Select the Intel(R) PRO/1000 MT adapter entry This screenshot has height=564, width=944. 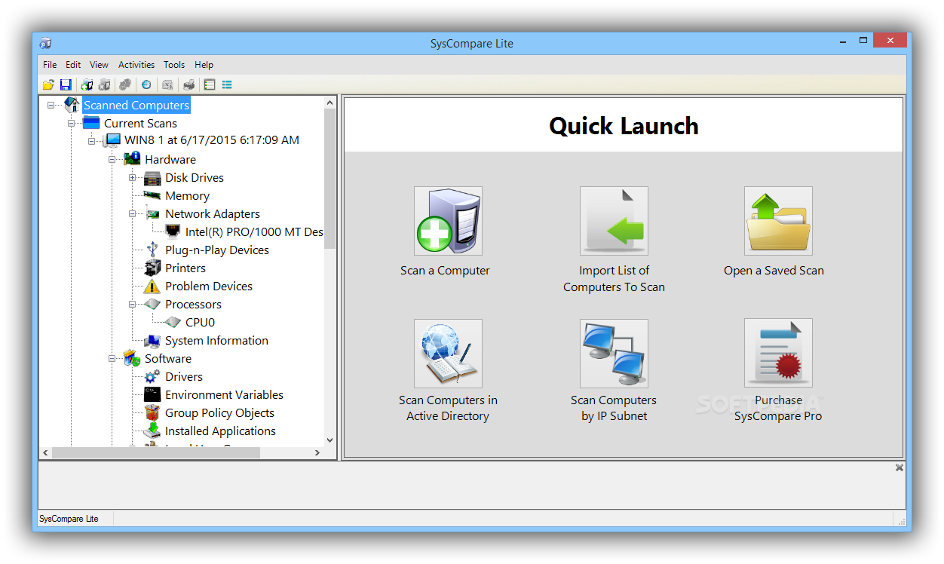254,232
